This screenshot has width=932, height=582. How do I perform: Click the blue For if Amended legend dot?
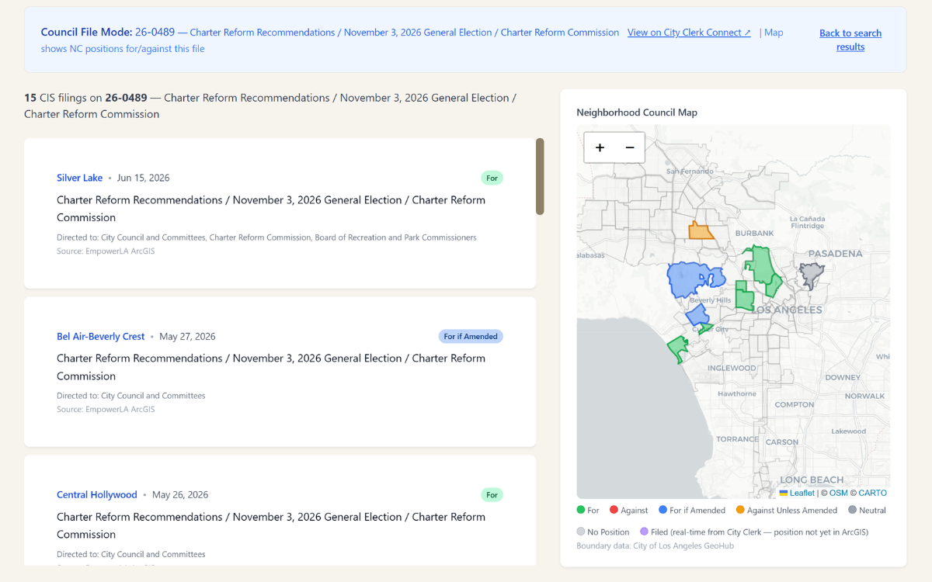[x=662, y=511]
